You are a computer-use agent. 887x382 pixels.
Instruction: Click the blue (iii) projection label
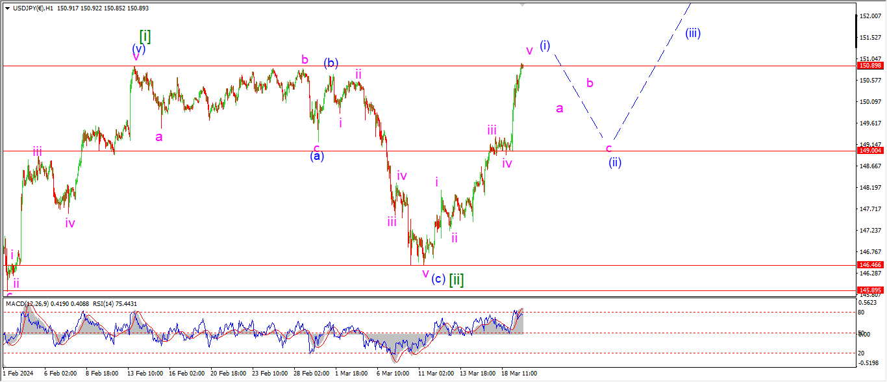[x=693, y=33]
